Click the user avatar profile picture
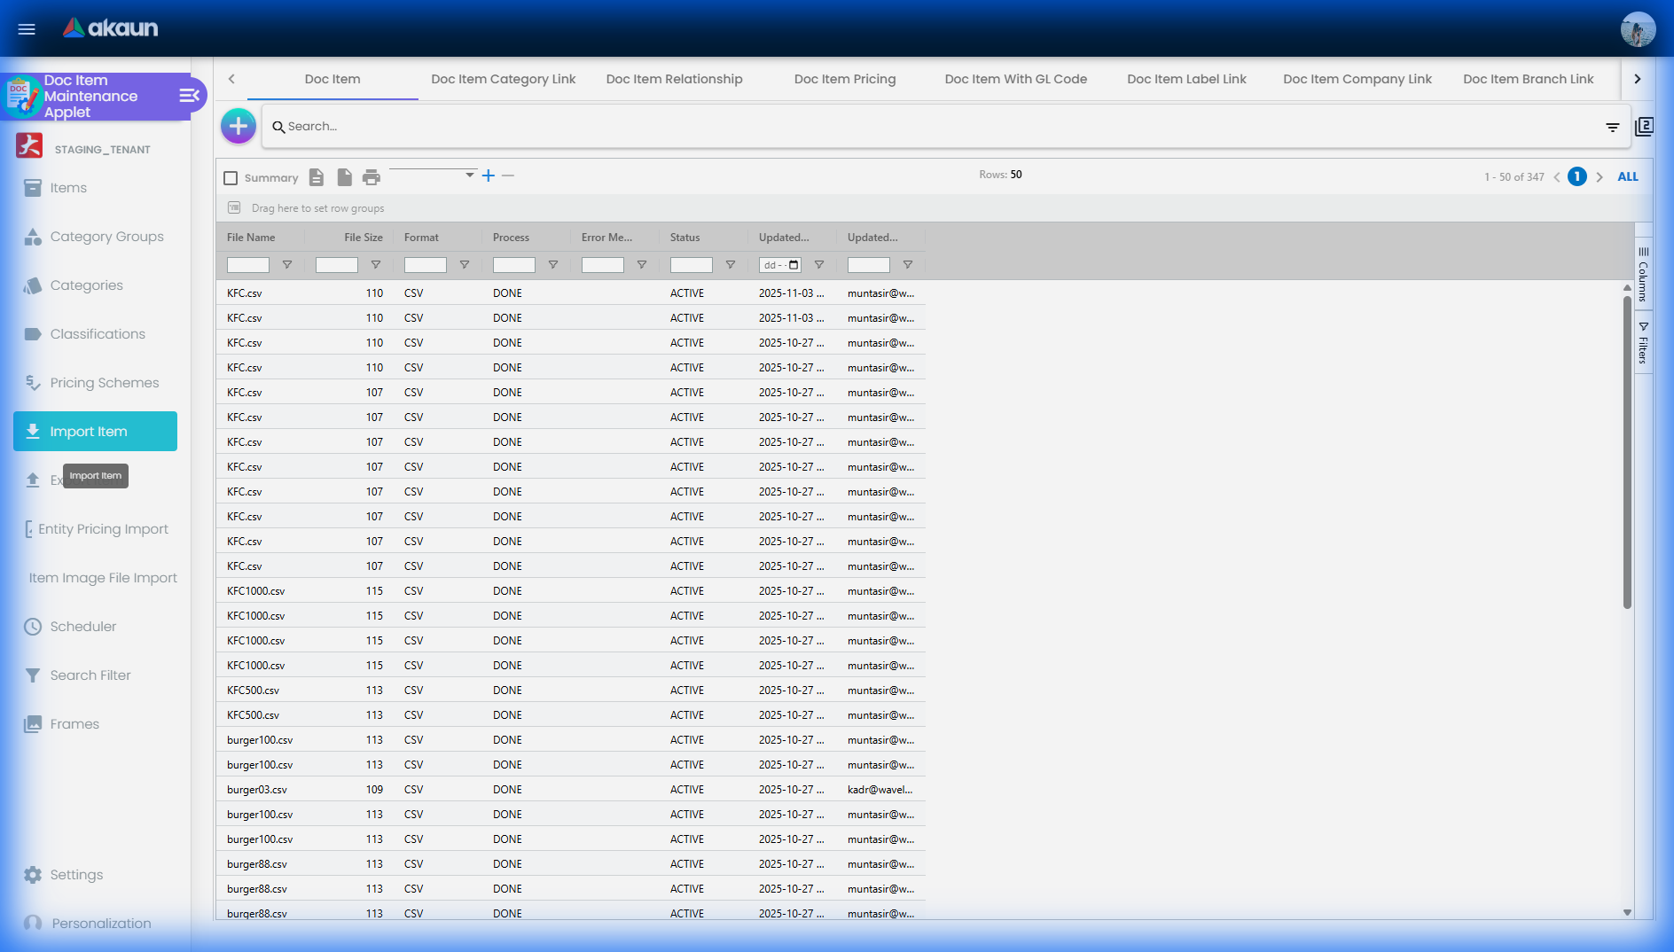Viewport: 1674px width, 952px height. click(x=1637, y=29)
